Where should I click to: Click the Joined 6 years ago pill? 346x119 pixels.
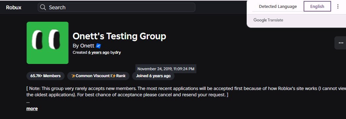point(153,76)
